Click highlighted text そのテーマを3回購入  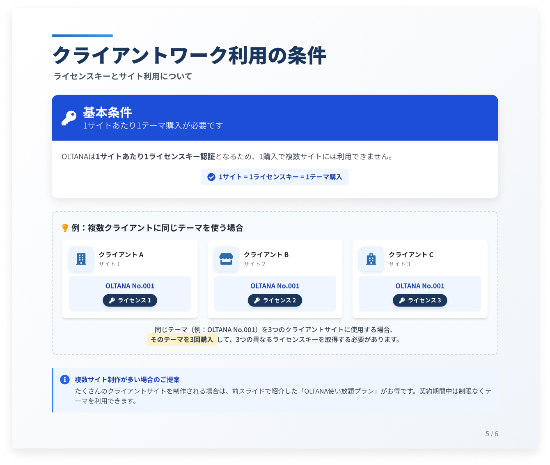click(x=182, y=339)
